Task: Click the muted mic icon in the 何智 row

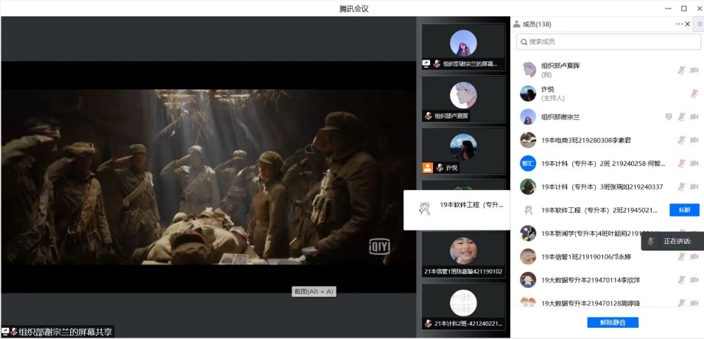Action: click(682, 163)
